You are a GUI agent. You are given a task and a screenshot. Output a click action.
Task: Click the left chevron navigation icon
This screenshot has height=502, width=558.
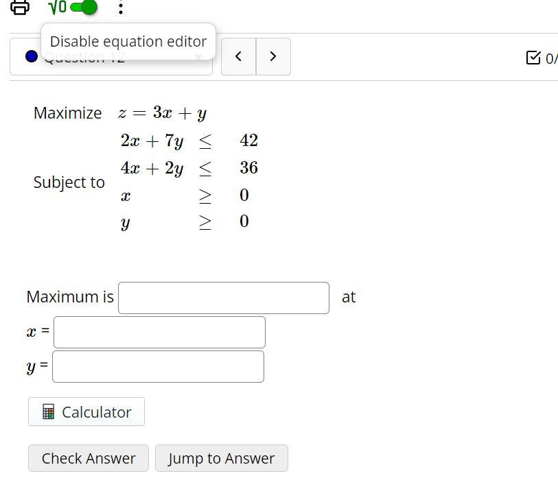pyautogui.click(x=238, y=56)
